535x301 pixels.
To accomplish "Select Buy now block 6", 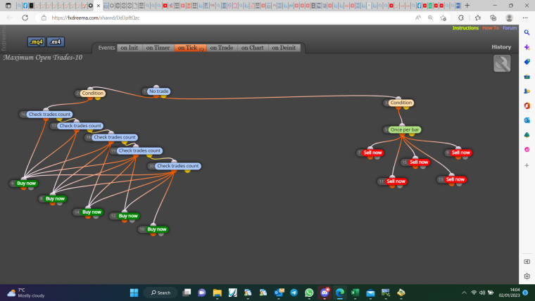I will pyautogui.click(x=26, y=184).
